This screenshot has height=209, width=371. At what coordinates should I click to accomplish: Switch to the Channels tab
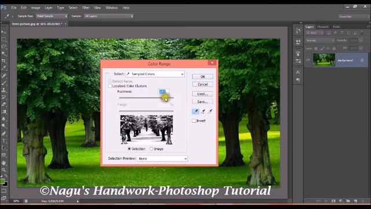[323, 27]
